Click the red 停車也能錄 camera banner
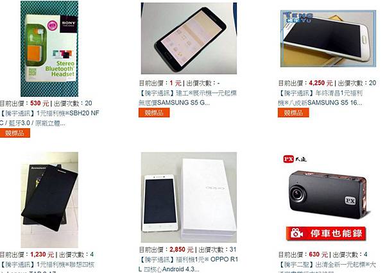This screenshot has height=273, width=385. [x=326, y=233]
